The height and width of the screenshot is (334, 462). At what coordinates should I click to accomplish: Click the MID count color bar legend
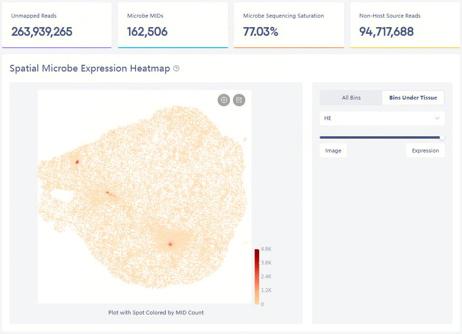[257, 276]
